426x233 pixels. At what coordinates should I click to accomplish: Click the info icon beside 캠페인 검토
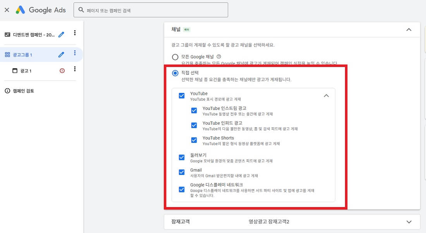(7, 91)
